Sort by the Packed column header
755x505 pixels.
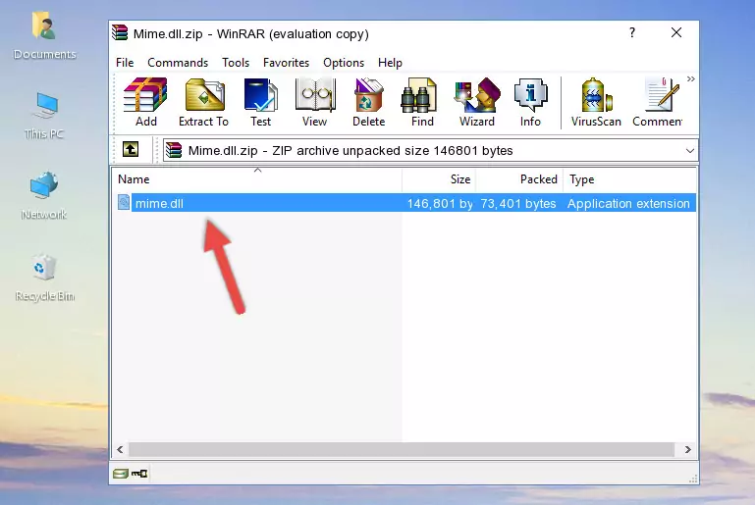[x=519, y=179]
